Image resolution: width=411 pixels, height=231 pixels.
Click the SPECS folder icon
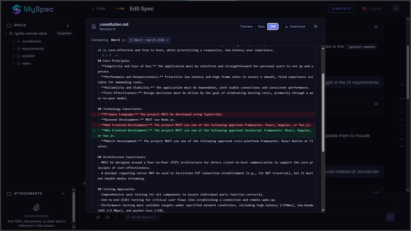click(9, 25)
